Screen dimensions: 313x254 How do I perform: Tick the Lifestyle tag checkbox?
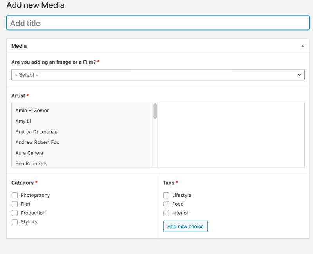(x=166, y=195)
